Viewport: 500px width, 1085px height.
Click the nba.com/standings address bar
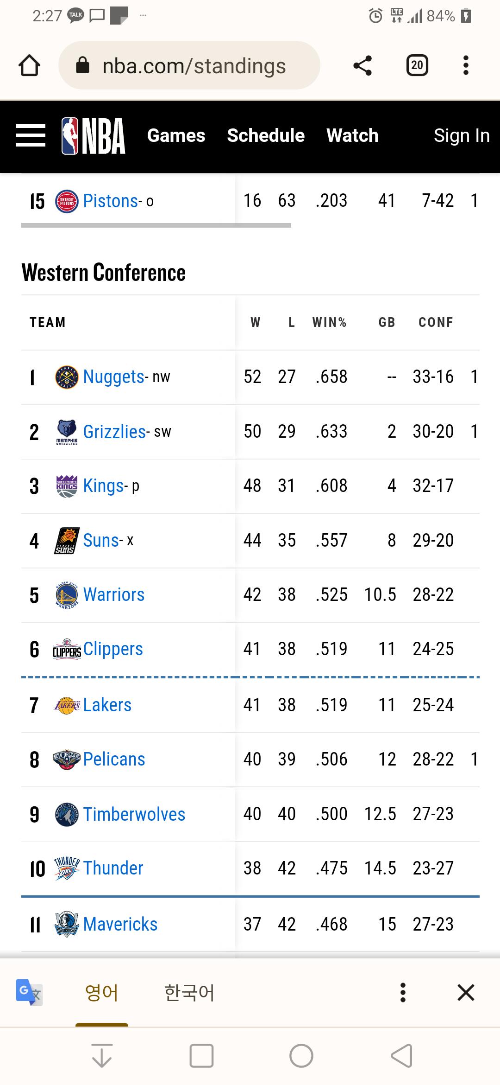click(x=189, y=65)
